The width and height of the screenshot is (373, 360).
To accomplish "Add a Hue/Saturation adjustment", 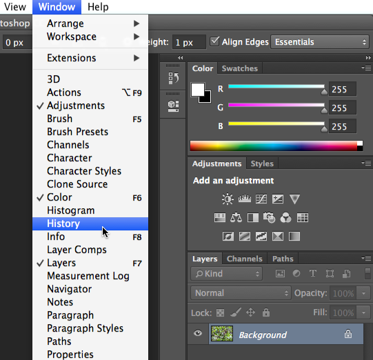I will click(x=220, y=218).
